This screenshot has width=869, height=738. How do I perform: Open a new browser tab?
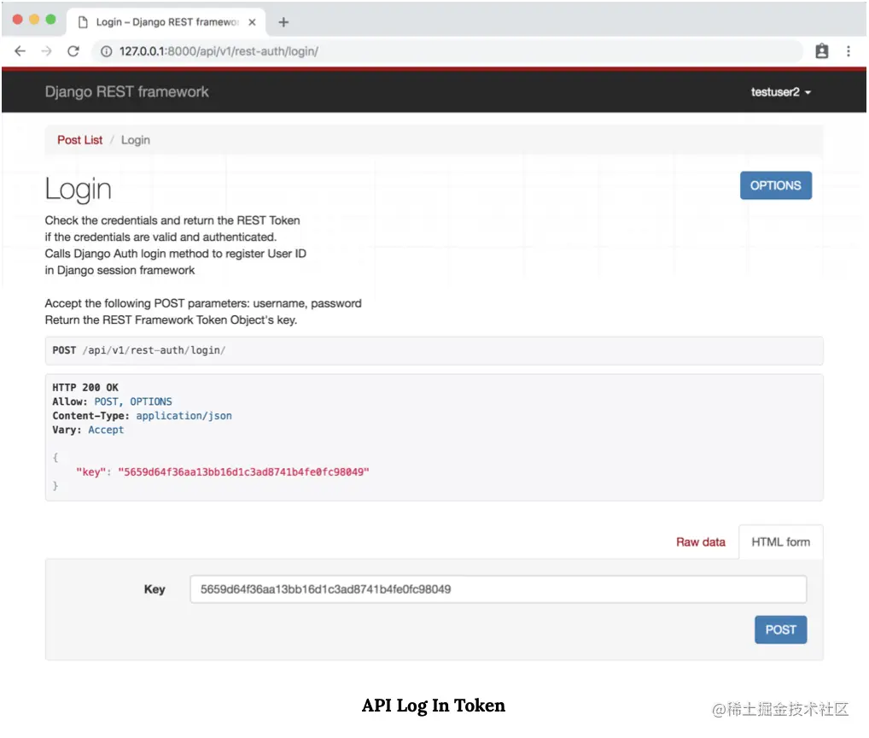pyautogui.click(x=283, y=22)
